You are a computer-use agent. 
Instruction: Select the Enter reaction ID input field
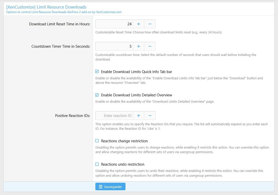(x=114, y=116)
